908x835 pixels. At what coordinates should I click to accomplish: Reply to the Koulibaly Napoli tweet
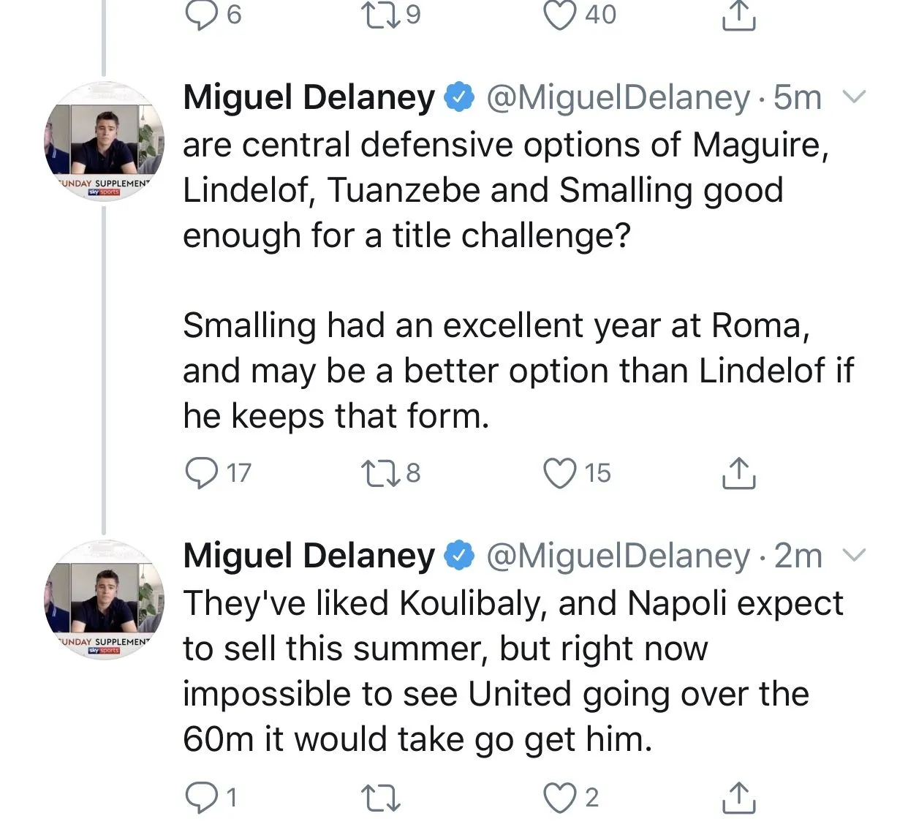tap(200, 797)
